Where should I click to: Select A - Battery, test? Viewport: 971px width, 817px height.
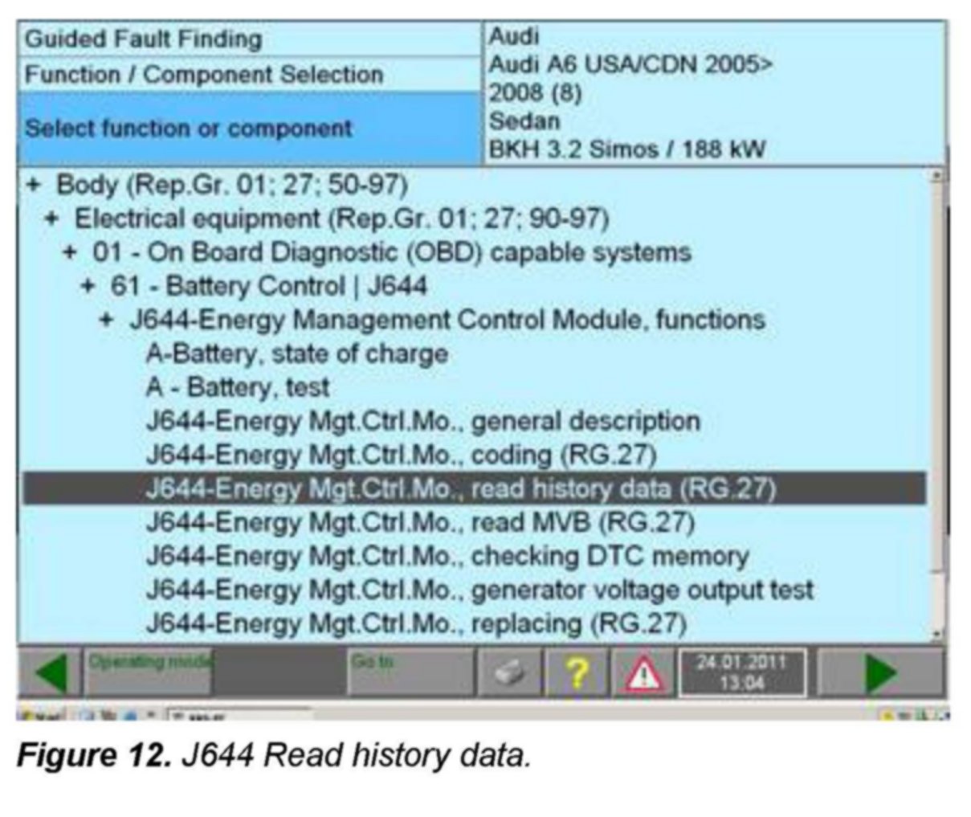[x=238, y=387]
